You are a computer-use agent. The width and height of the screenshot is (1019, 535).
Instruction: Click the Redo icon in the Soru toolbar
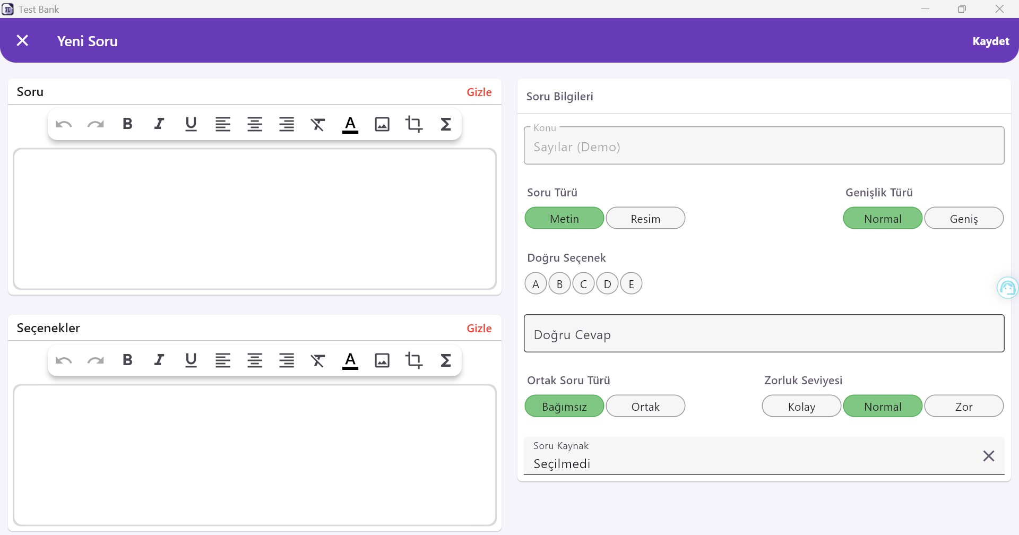pos(95,124)
